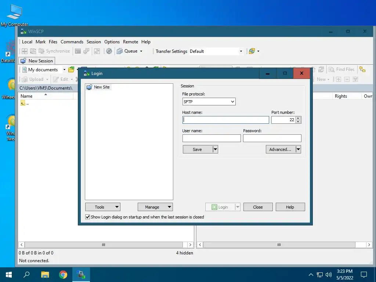
Task: Select New Site in the Login site list
Action: 98,87
